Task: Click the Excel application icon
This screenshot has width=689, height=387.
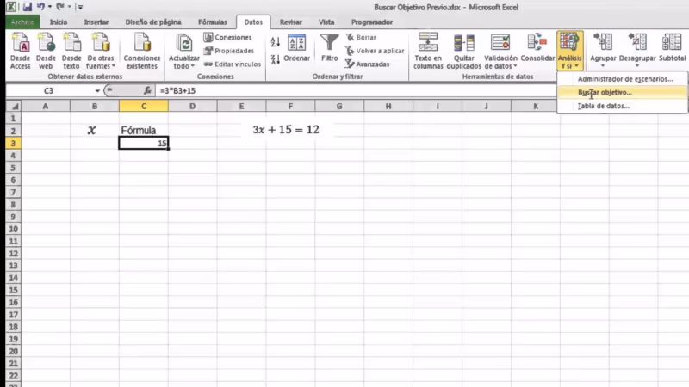Action: [11, 7]
